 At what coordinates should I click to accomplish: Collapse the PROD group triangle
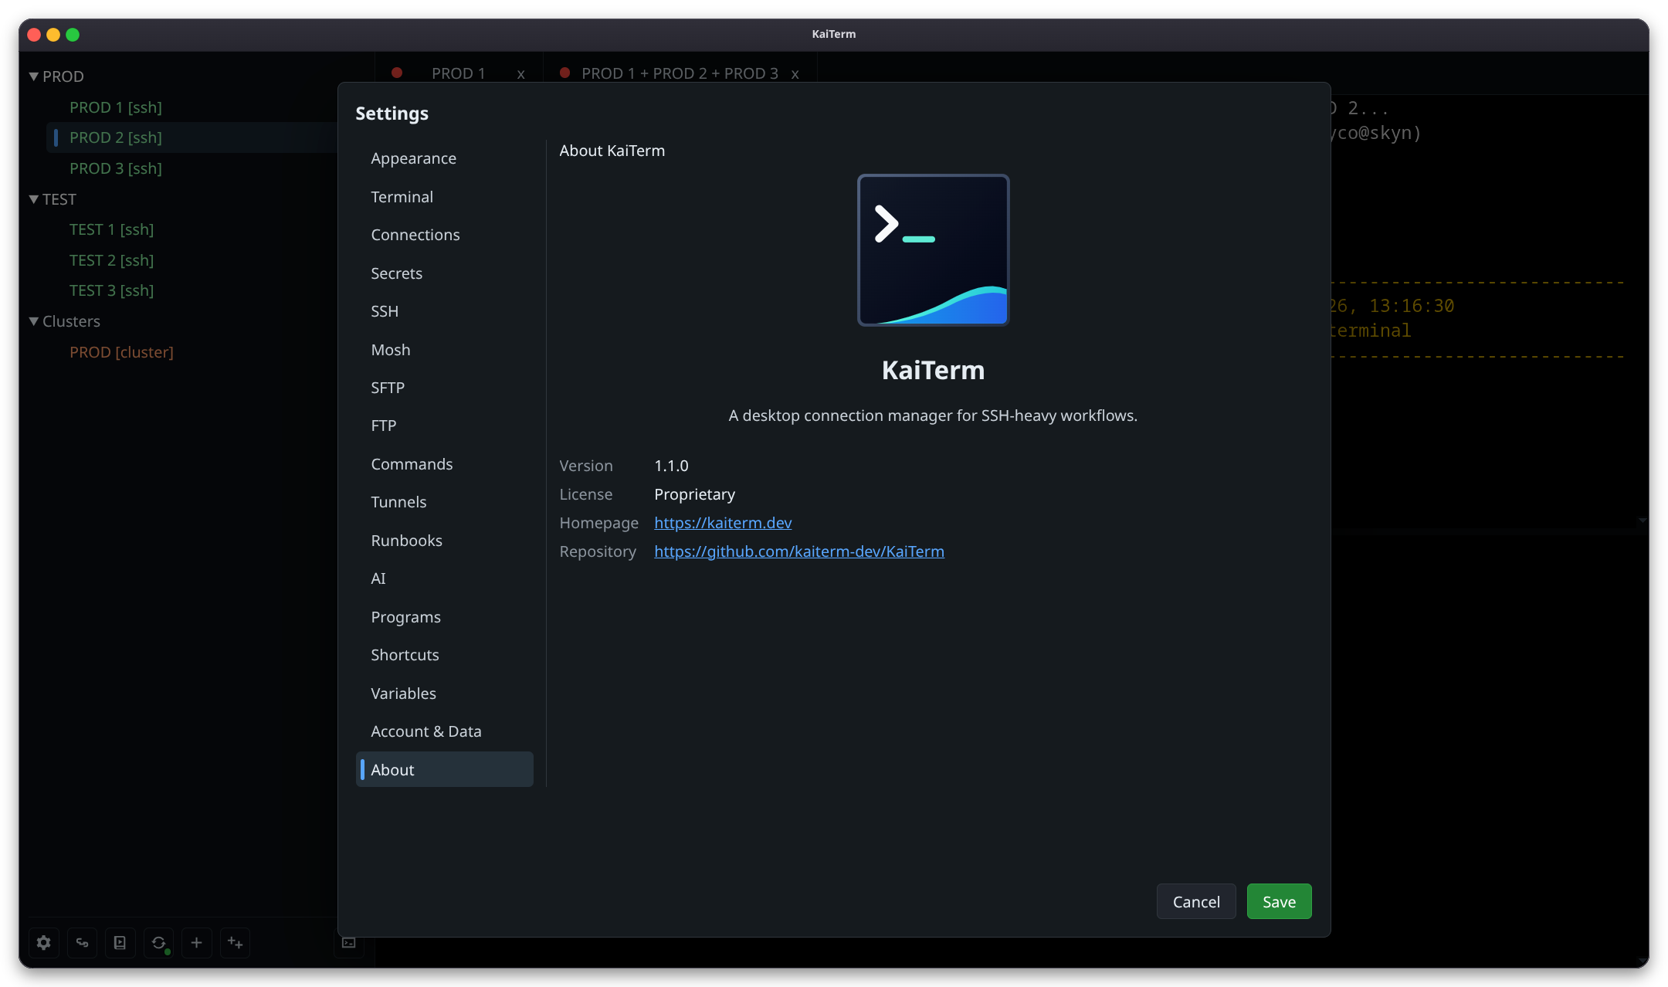click(x=34, y=76)
